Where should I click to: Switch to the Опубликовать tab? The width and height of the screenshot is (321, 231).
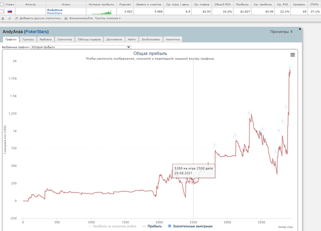pyautogui.click(x=151, y=39)
